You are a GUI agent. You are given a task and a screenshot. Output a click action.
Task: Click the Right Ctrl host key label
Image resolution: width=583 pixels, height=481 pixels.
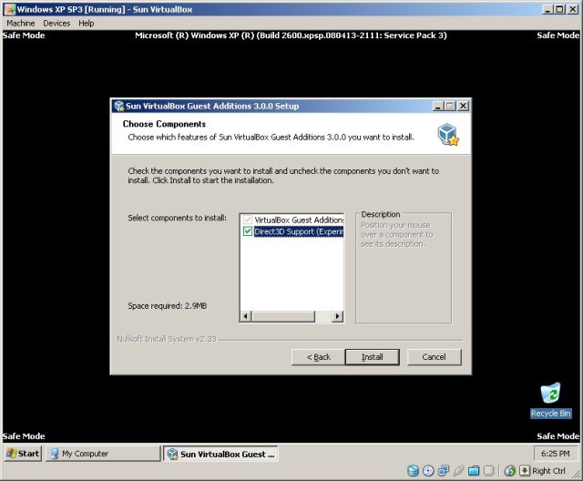tap(548, 471)
